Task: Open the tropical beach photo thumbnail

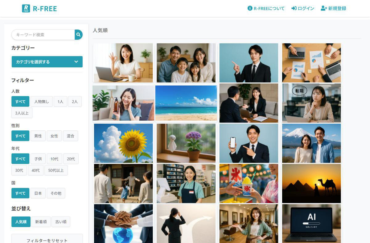Action: click(x=186, y=103)
